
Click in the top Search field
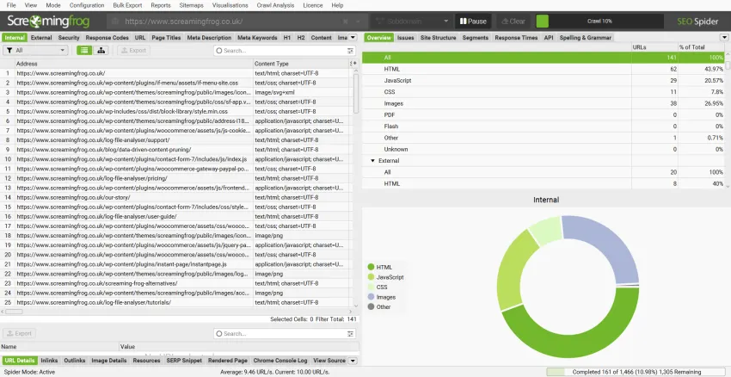[x=279, y=51]
